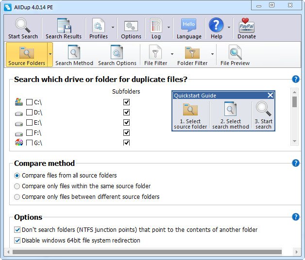The image size is (305, 260).
Task: Click help icon beside Compare method heading
Action: (x=295, y=163)
